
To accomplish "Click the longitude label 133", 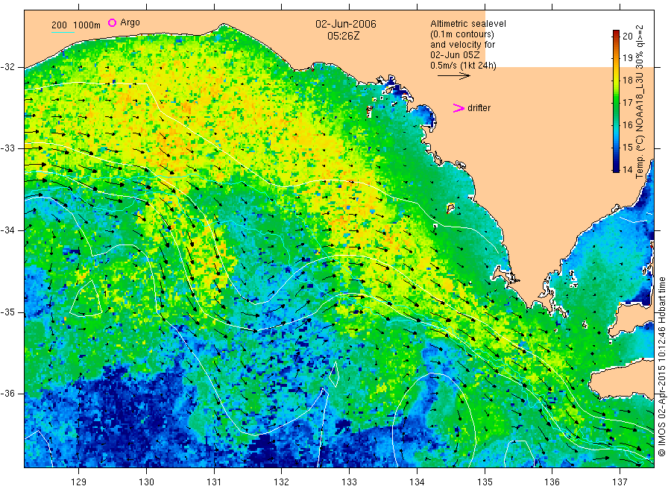I will pyautogui.click(x=349, y=482).
